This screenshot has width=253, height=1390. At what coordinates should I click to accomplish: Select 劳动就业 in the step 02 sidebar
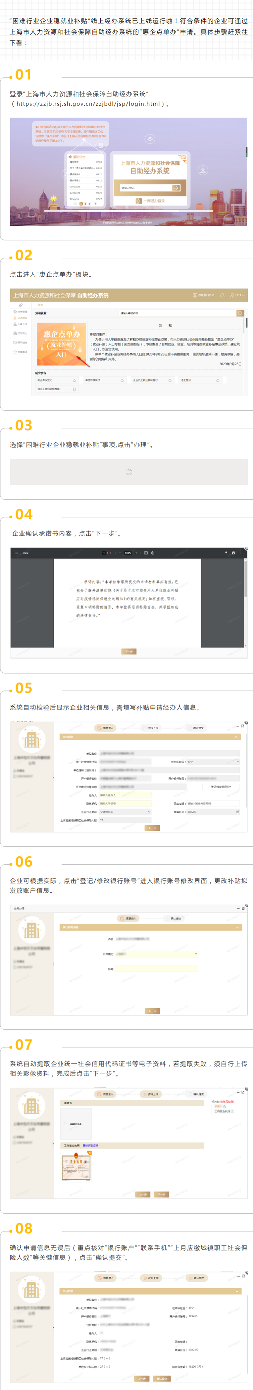point(21,318)
